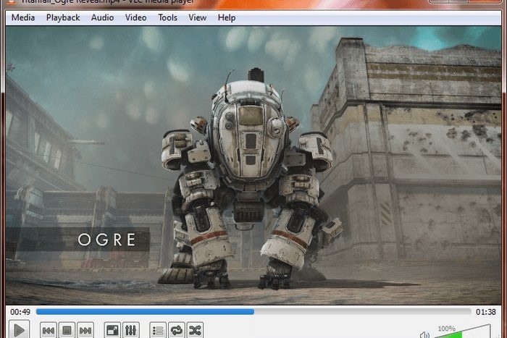507x338 pixels.
Task: Adjust the volume slider at 100%
Action: (462, 332)
